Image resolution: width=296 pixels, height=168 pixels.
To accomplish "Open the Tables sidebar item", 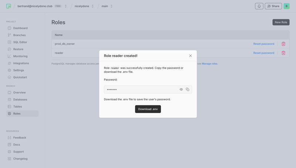I will (x=17, y=106).
